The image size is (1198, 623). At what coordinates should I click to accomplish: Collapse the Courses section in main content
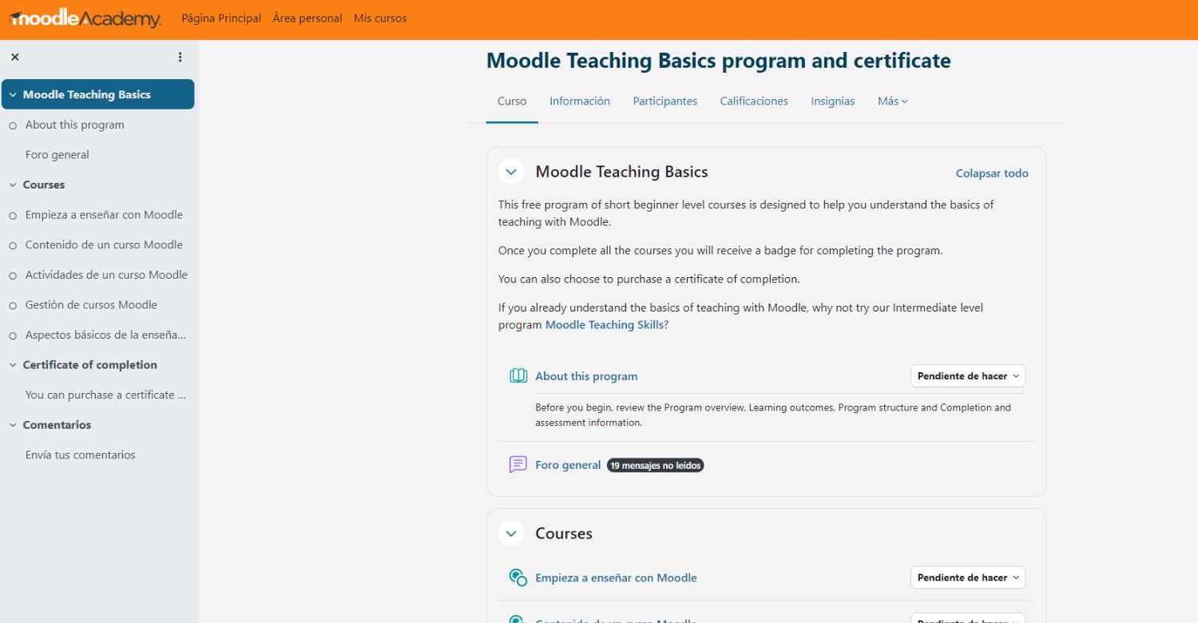coord(511,534)
